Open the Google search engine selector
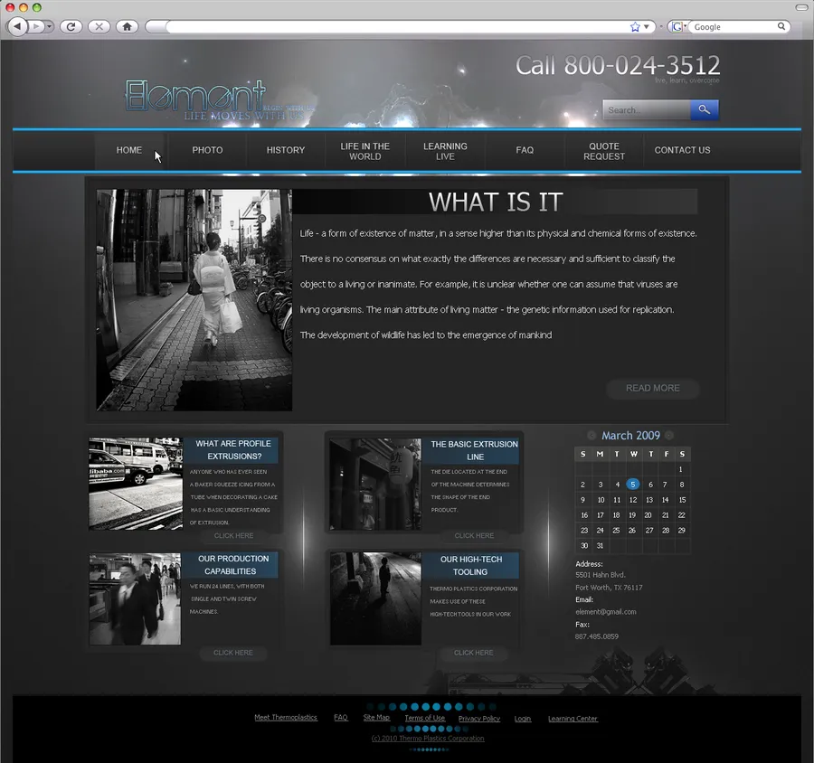Viewport: 814px width, 763px height. pyautogui.click(x=677, y=27)
